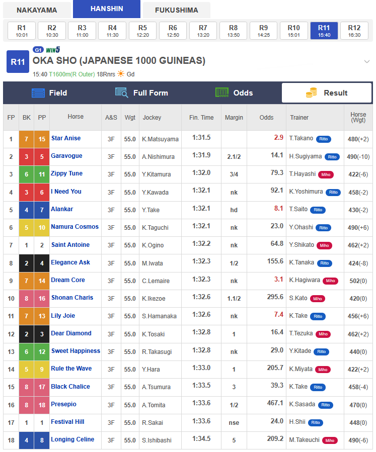View Lily Joie horse page
Screen dimensions: 376x452
[x=63, y=316]
